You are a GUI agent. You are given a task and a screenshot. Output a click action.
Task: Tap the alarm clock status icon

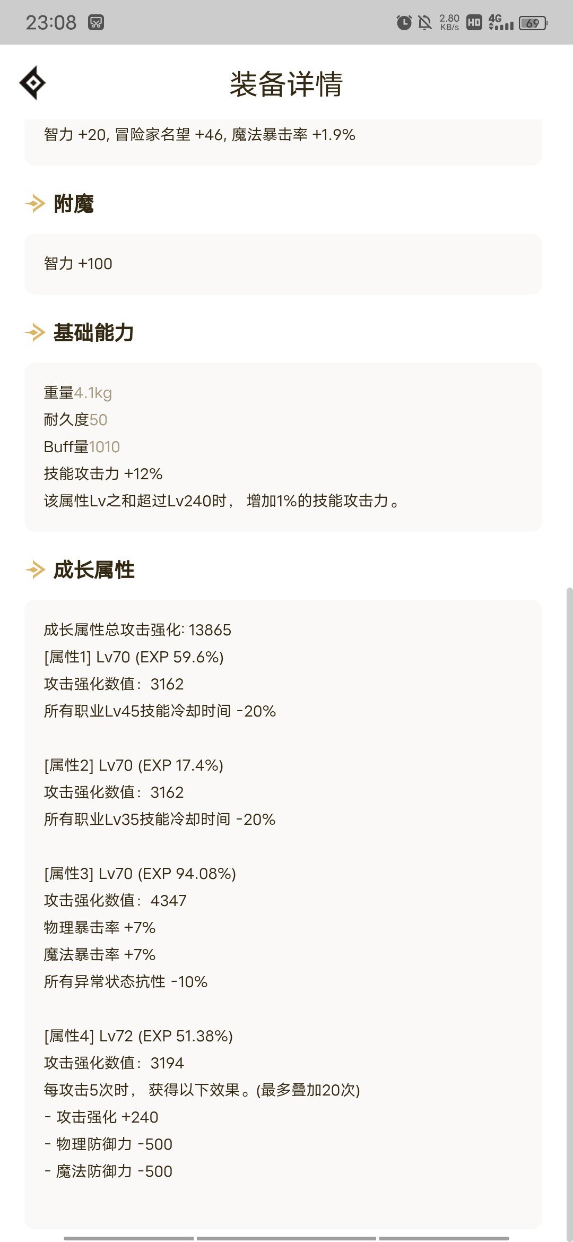[x=404, y=22]
